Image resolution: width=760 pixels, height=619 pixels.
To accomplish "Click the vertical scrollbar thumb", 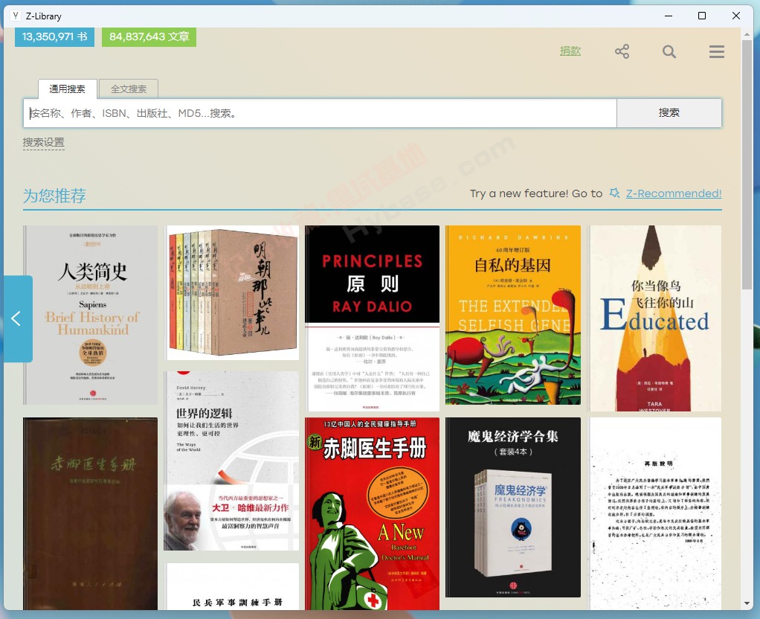I will (747, 165).
